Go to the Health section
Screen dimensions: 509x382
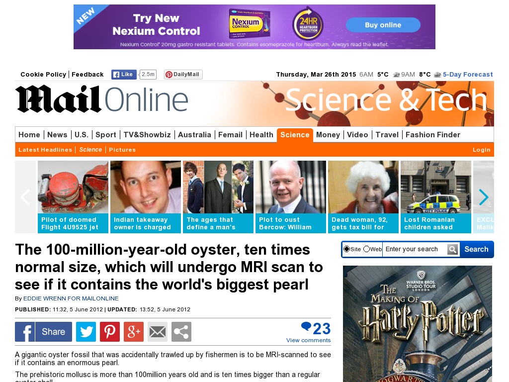point(261,135)
